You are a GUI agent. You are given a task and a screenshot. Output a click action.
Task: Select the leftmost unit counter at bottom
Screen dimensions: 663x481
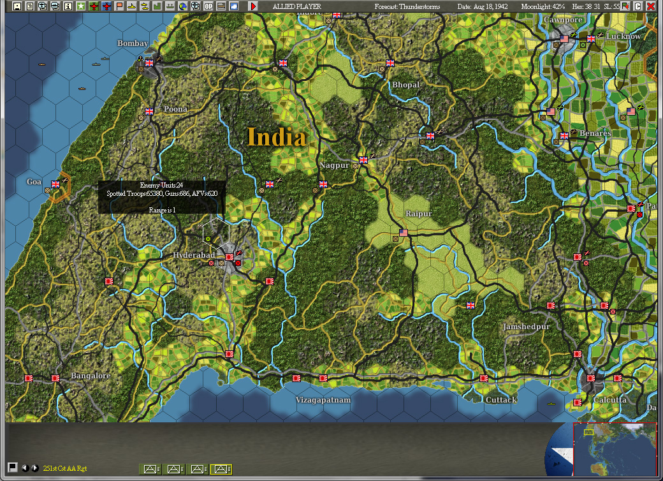tap(150, 469)
